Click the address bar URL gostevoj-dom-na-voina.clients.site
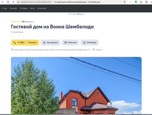The width and height of the screenshot is (152, 115). coord(36,2)
